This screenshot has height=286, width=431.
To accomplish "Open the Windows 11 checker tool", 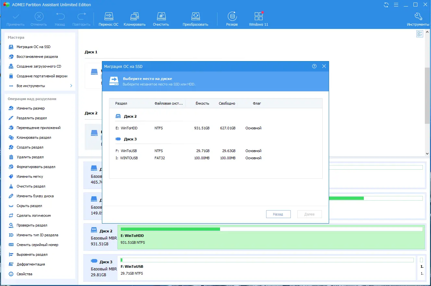I will [x=258, y=19].
